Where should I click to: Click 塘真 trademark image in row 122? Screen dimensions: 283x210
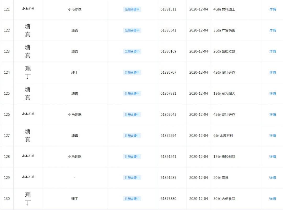tap(28, 30)
